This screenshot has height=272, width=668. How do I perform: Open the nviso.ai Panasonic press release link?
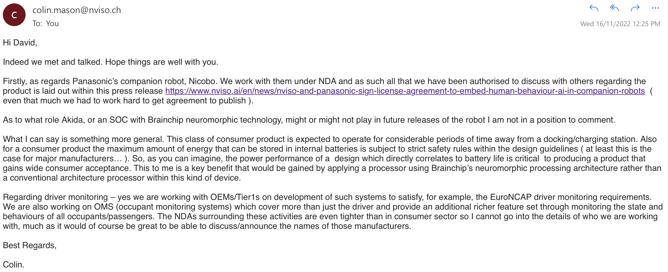pos(405,91)
